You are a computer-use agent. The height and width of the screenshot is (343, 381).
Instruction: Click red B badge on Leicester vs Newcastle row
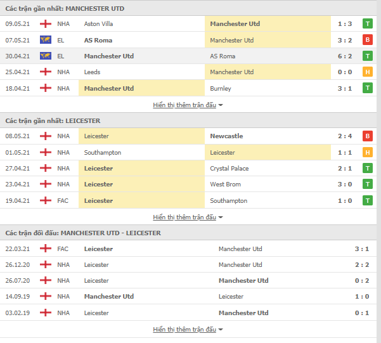pos(368,136)
